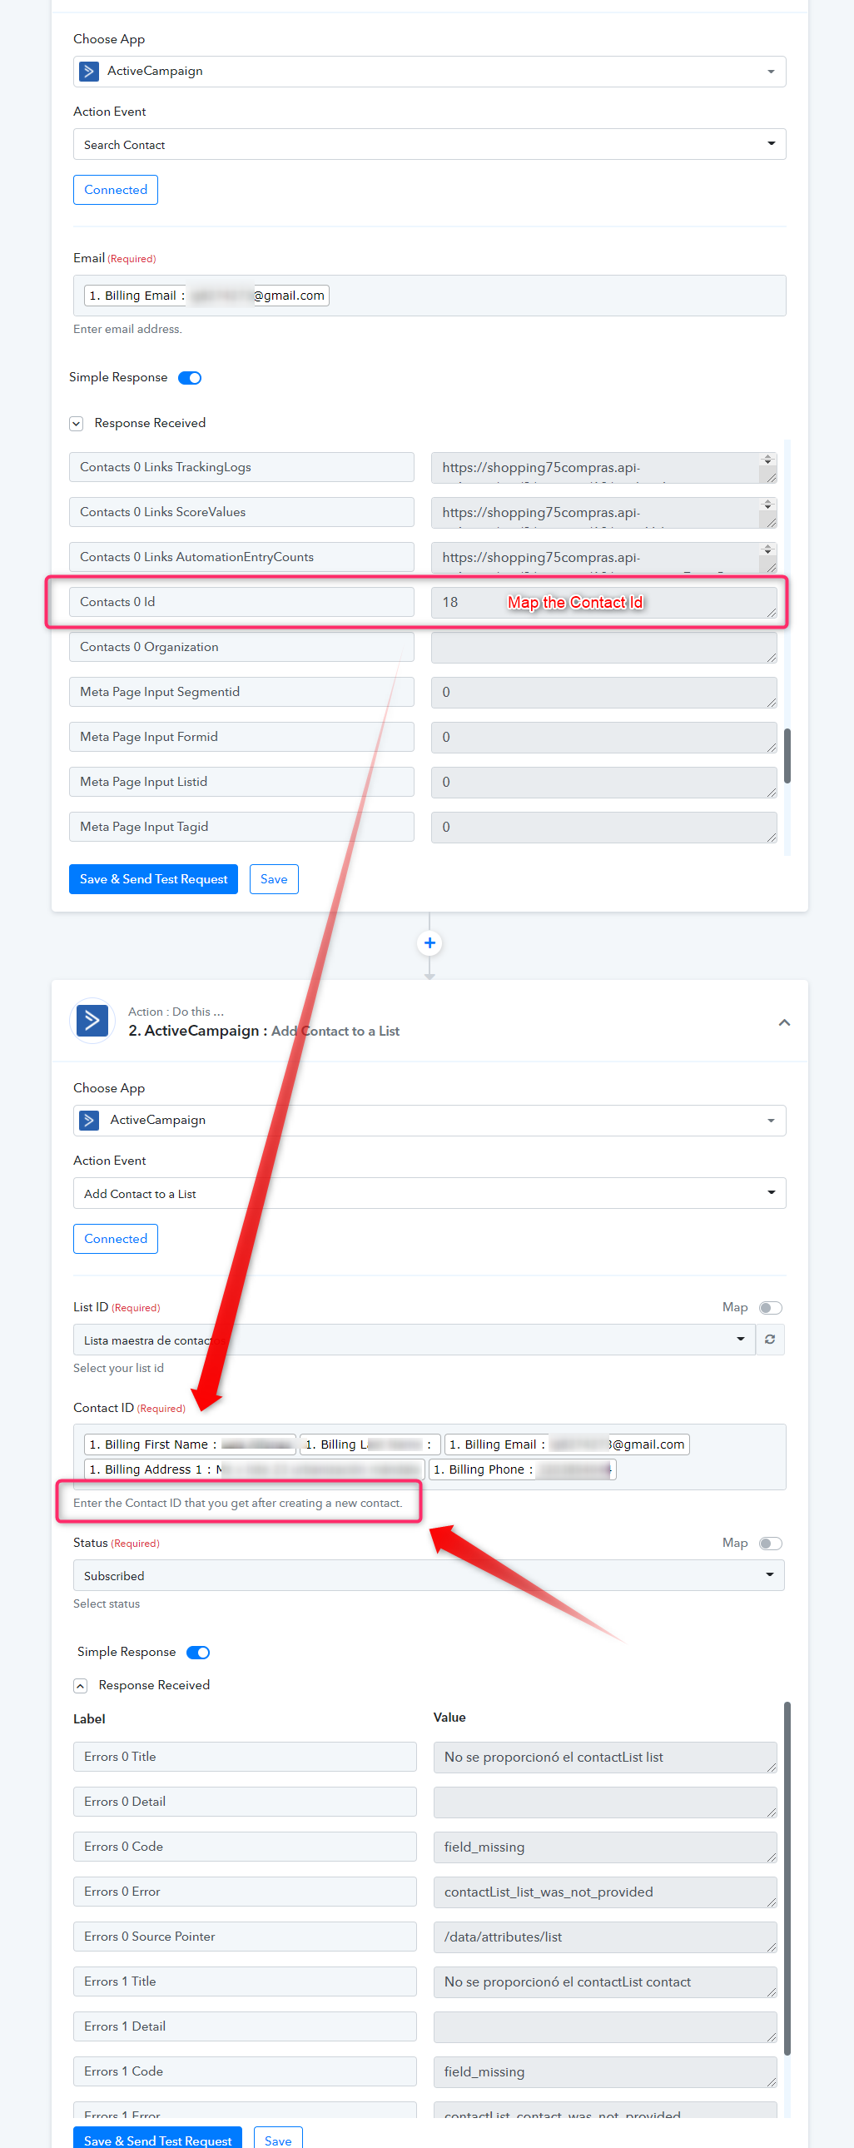Click Contacts 0 Links AutomationEntryCounts label
This screenshot has height=2148, width=854.
(242, 557)
